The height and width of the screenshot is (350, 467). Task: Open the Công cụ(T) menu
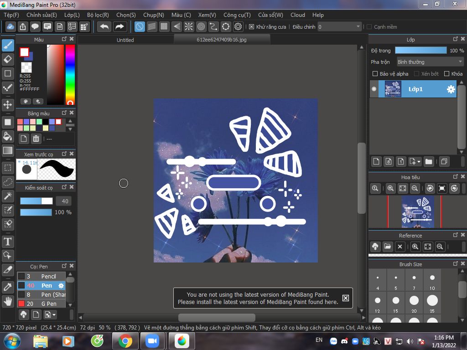[x=237, y=15]
